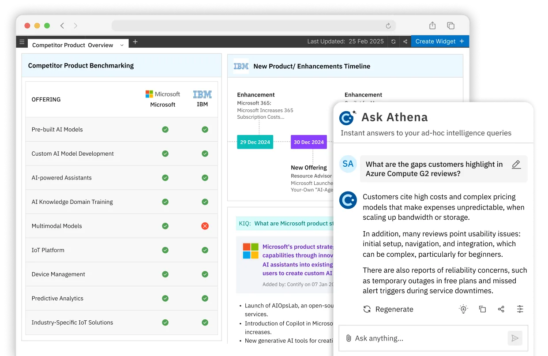The image size is (548, 356).
Task: Select the Multimodal Models offering label
Action: coord(56,226)
